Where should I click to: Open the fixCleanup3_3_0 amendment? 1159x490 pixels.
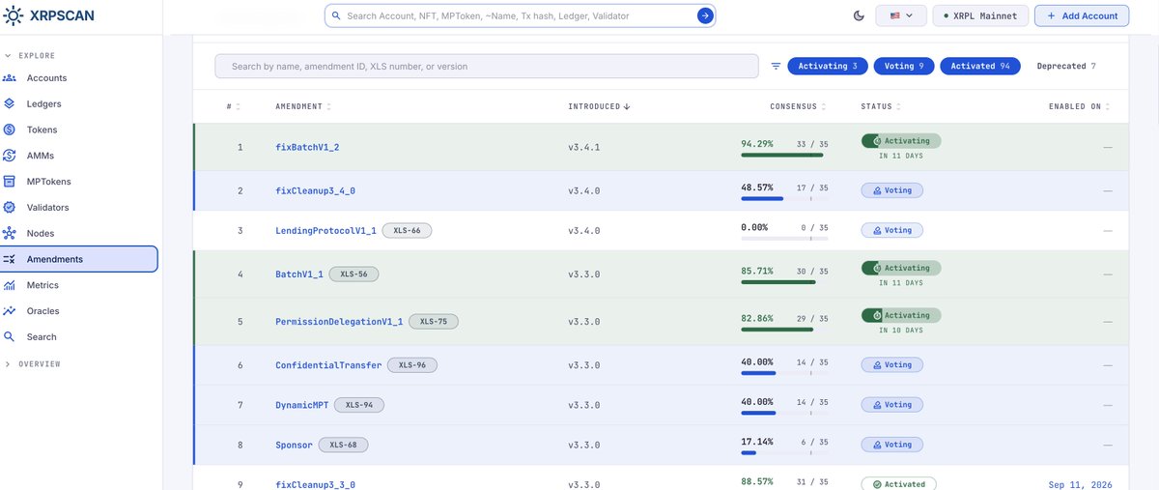pos(315,484)
